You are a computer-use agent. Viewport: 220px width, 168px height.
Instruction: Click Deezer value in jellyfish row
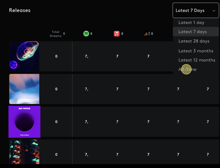148,56
